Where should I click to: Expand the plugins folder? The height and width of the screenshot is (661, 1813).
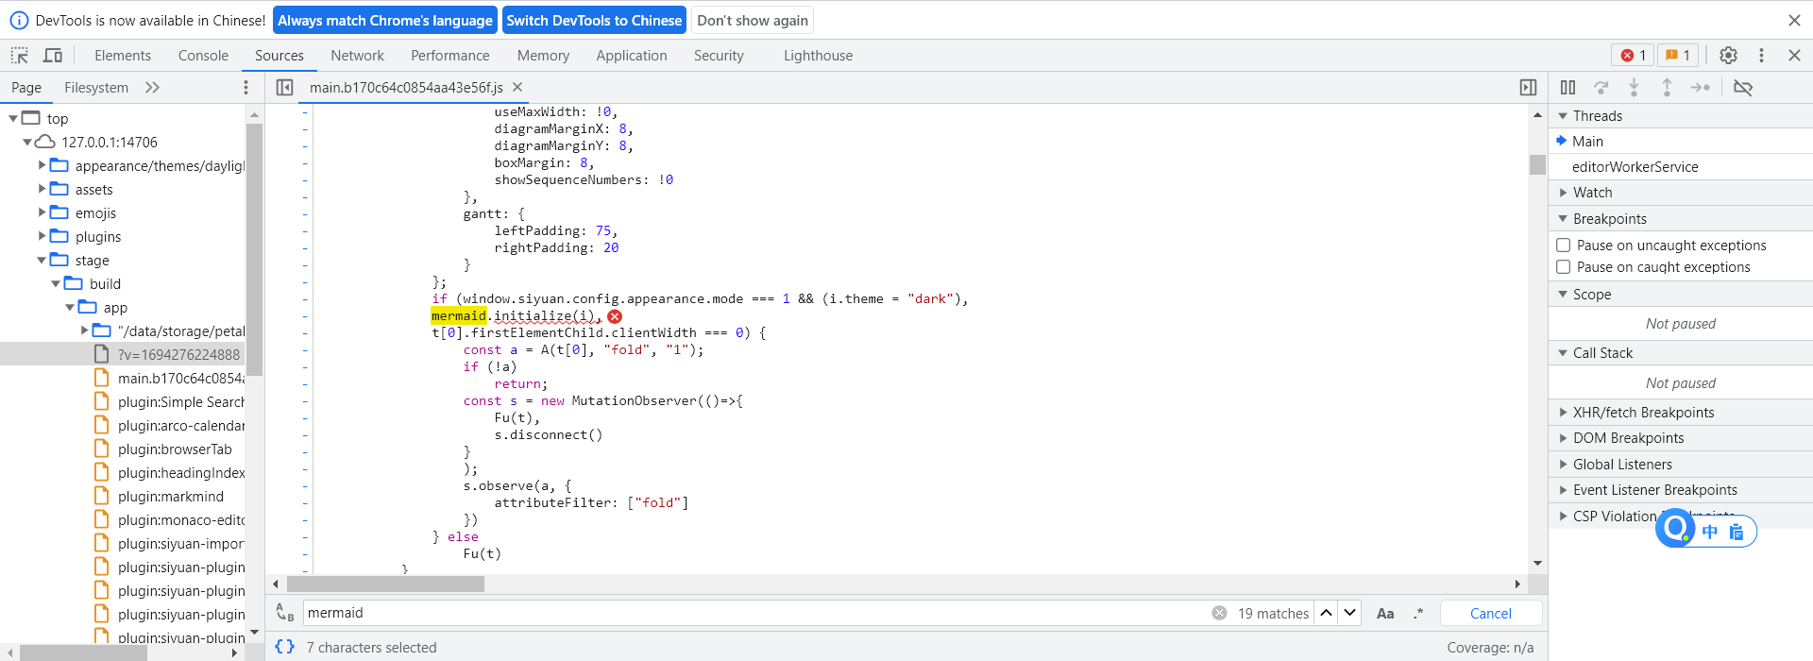tap(42, 237)
